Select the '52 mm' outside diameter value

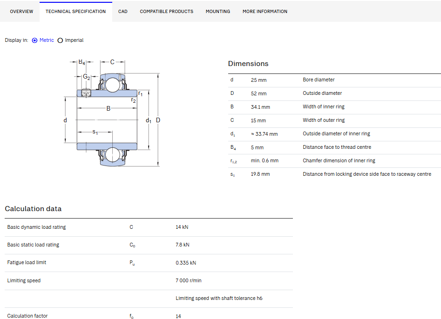[x=258, y=93]
